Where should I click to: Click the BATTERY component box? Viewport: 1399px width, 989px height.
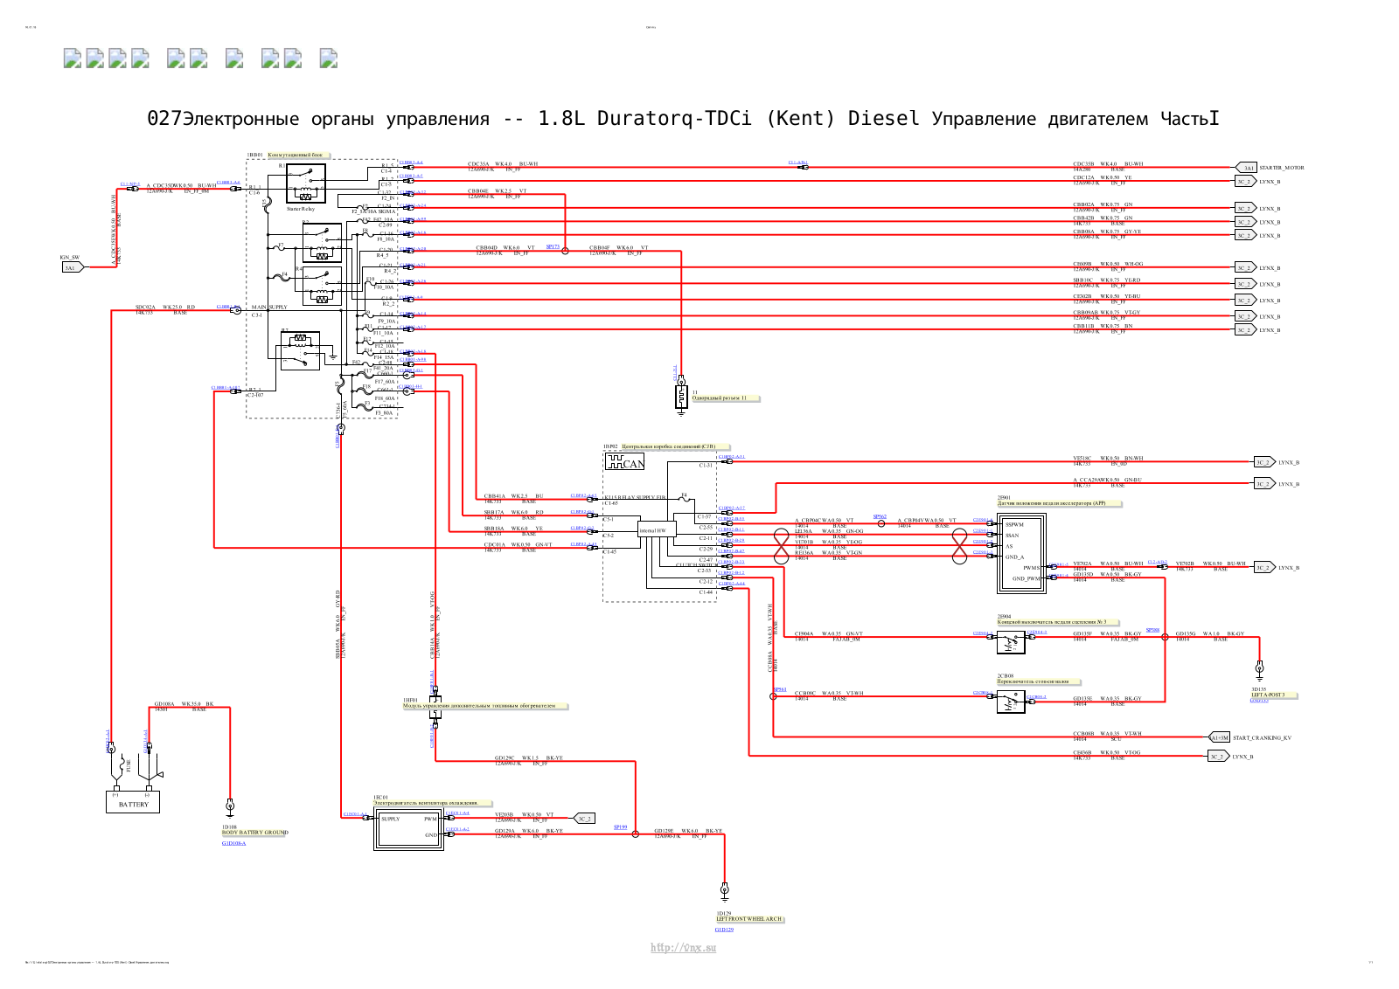coord(134,802)
